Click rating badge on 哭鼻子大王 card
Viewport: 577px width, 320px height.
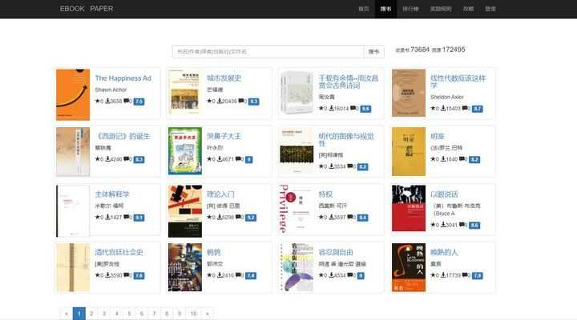[x=248, y=159]
